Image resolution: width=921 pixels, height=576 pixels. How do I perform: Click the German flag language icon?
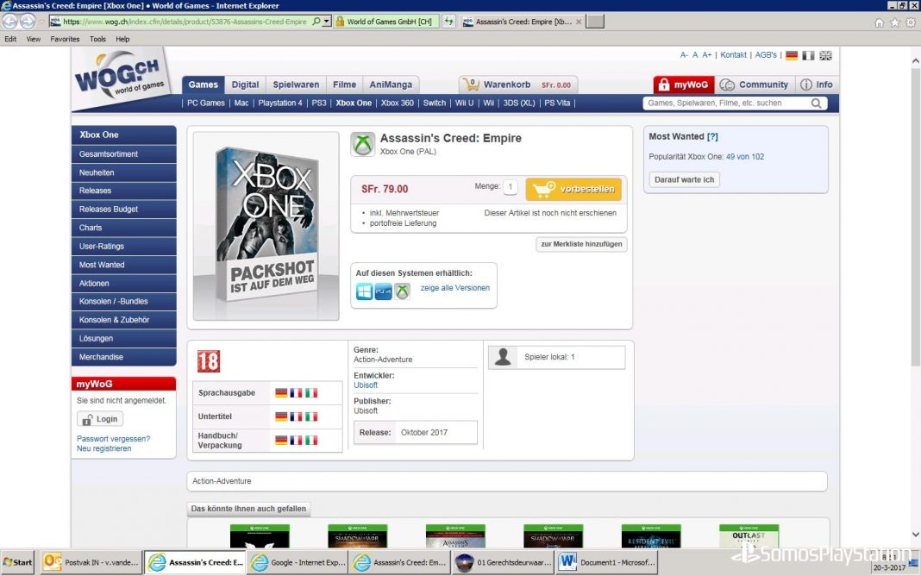tap(791, 55)
